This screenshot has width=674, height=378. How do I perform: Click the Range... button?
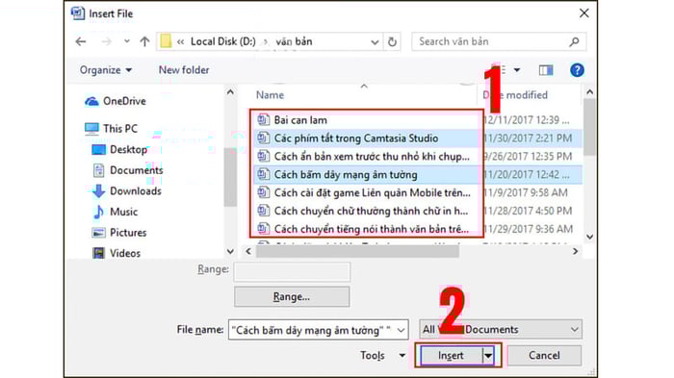(292, 297)
